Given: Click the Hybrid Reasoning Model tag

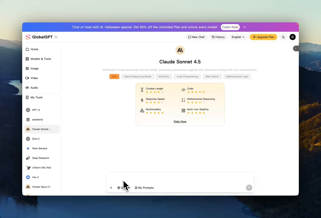Looking at the screenshot, I should click(137, 77).
